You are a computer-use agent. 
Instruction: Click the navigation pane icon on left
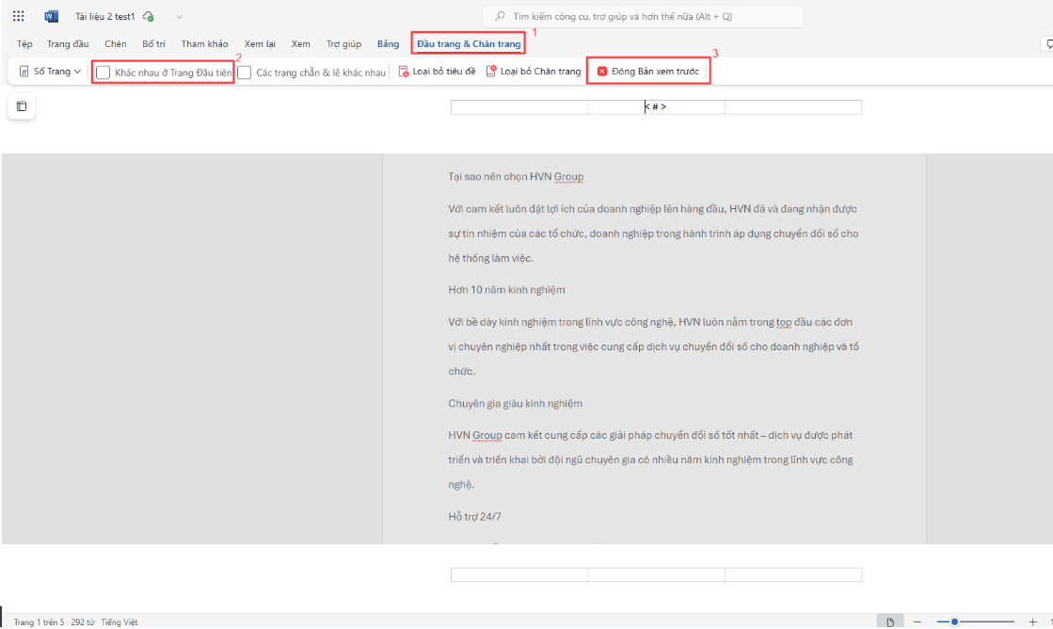[22, 106]
